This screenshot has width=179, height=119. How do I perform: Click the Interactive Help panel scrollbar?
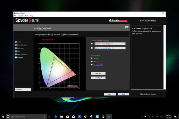click(164, 57)
